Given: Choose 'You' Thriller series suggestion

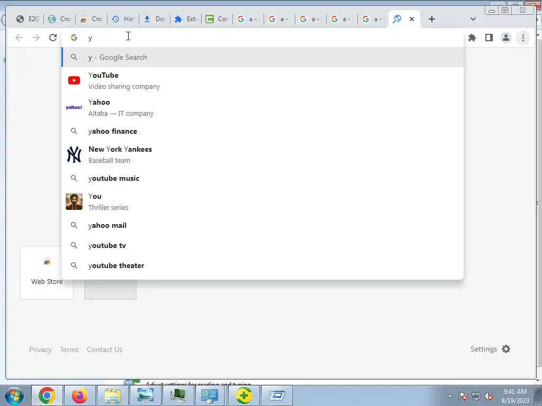Looking at the screenshot, I should 263,201.
